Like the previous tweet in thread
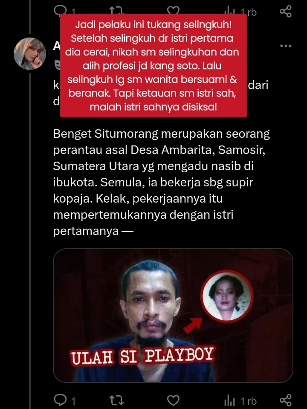 click(x=173, y=10)
